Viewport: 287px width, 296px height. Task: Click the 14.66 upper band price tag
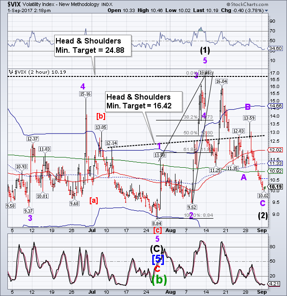(x=275, y=106)
